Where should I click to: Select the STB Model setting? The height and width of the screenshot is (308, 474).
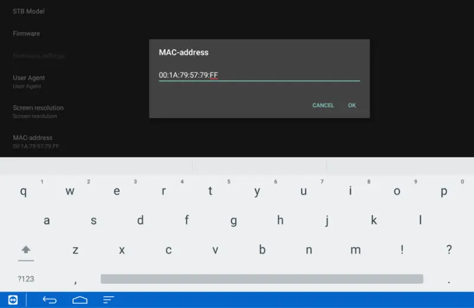[28, 11]
